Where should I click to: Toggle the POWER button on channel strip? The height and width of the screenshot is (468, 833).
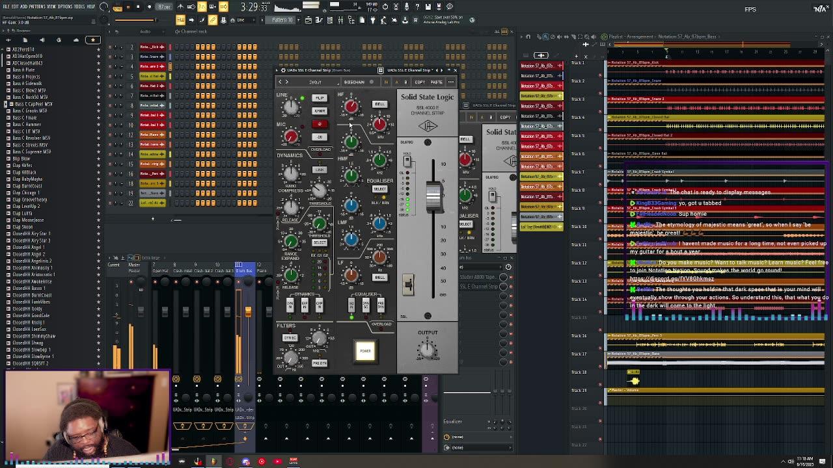pos(365,351)
